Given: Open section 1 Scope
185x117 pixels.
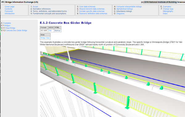Looking at the screenshot, I should coord(35,6).
